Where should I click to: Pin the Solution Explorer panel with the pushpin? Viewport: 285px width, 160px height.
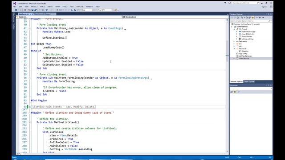[x=269, y=14]
